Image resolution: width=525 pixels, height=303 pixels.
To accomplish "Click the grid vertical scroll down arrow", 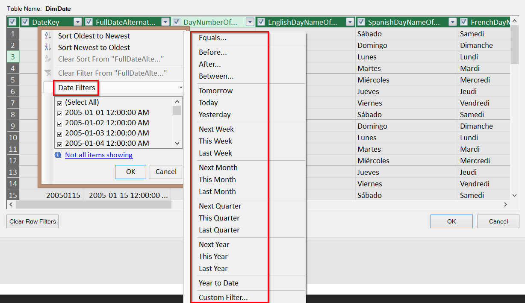I will tap(515, 195).
